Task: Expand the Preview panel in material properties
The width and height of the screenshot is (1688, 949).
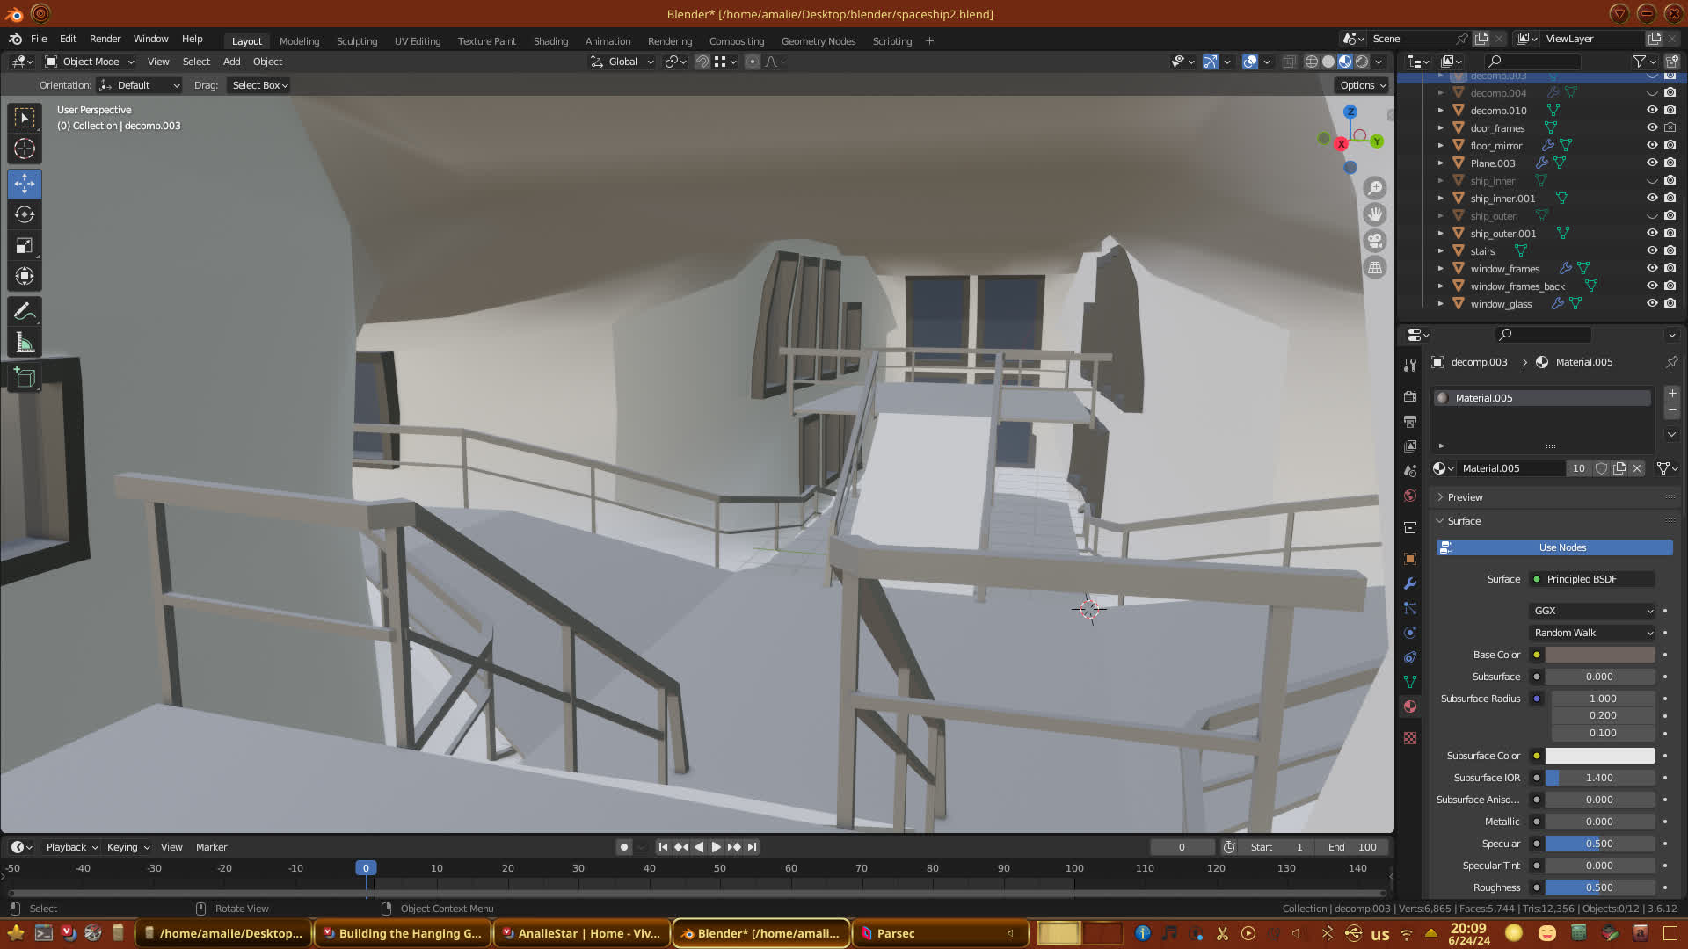Action: pos(1465,497)
